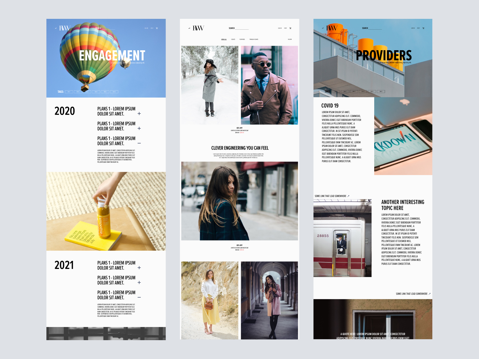
Task: Click arrow icon beside link above train photo
Action: 348,196
